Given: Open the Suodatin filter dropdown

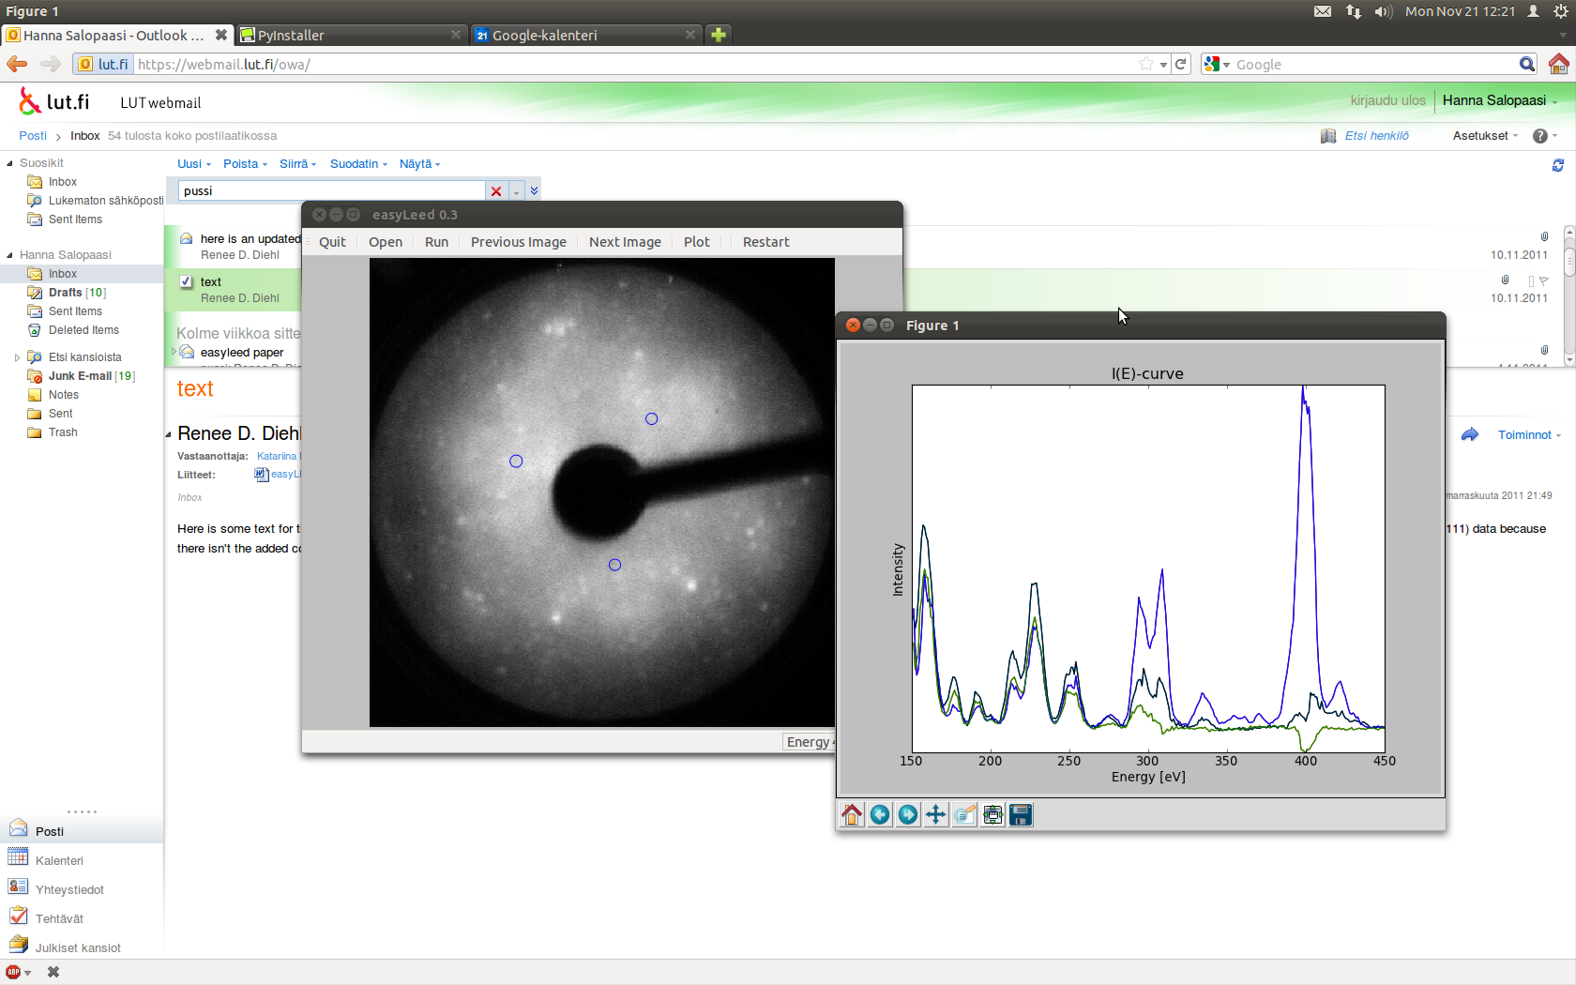Looking at the screenshot, I should point(358,164).
